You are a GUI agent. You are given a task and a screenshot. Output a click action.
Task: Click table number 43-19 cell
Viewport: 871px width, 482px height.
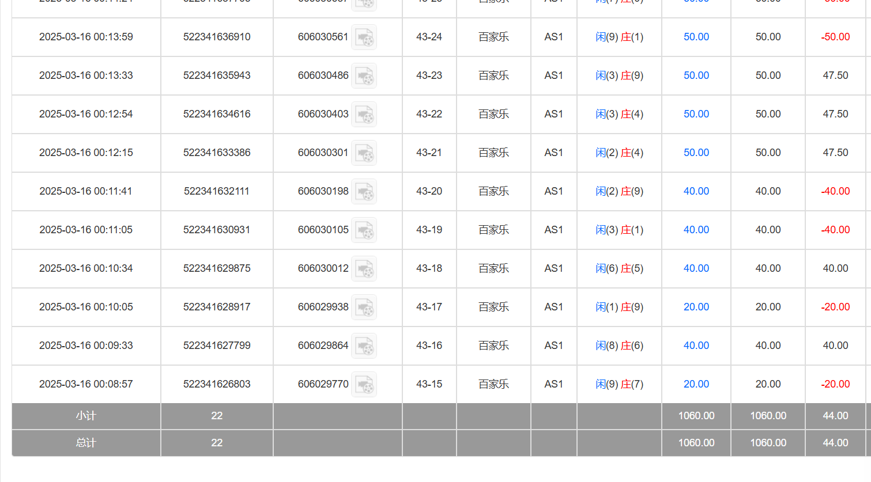pyautogui.click(x=429, y=230)
